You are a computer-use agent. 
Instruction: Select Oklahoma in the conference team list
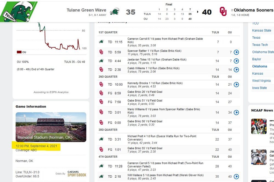[x=259, y=66]
